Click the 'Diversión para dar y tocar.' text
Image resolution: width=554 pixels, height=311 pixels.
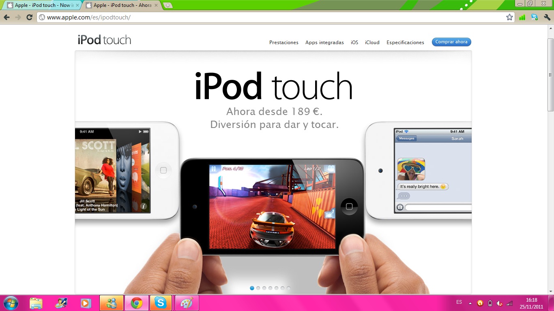274,124
